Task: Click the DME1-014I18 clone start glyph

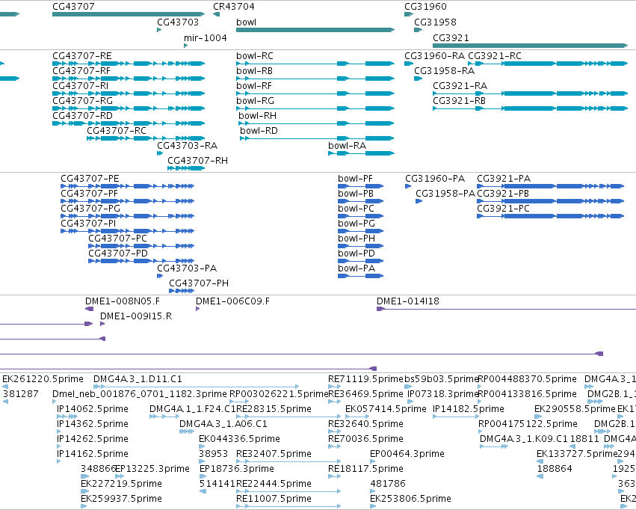Action: coord(381,309)
